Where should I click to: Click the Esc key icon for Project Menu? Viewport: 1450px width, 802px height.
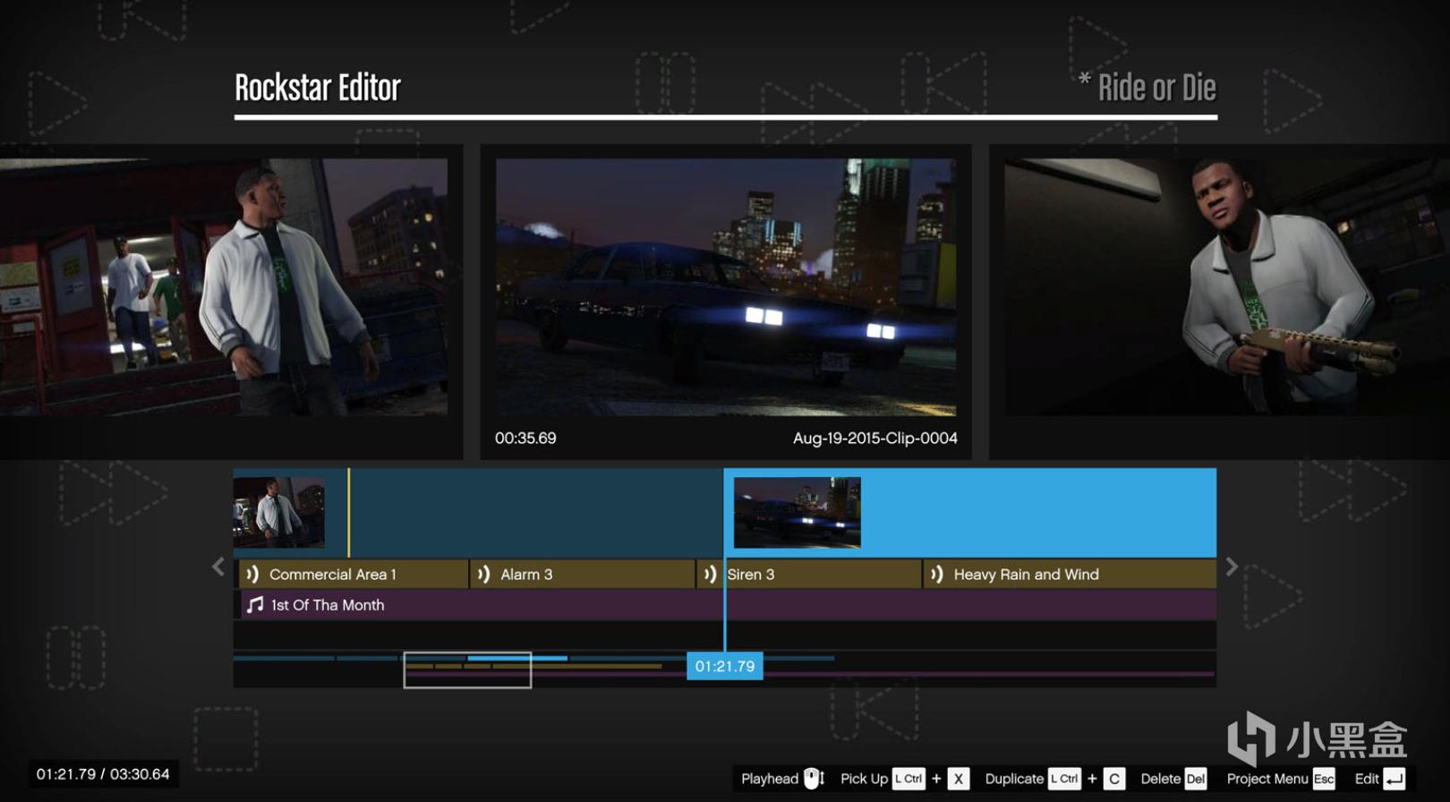click(x=1324, y=779)
